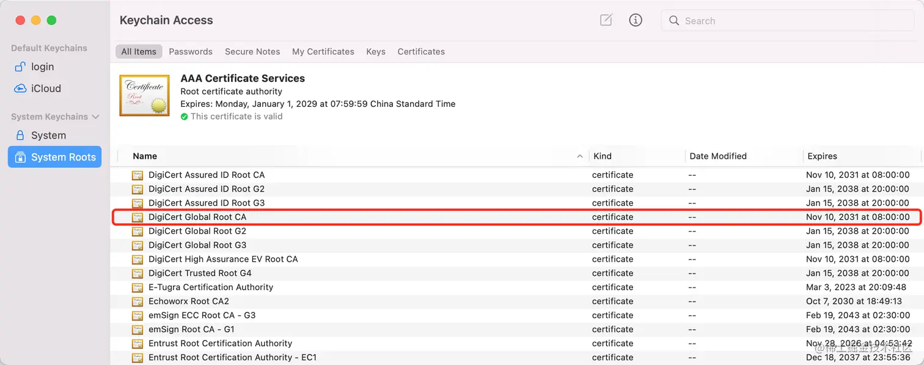Select the iCloud keychain icon

click(x=20, y=89)
